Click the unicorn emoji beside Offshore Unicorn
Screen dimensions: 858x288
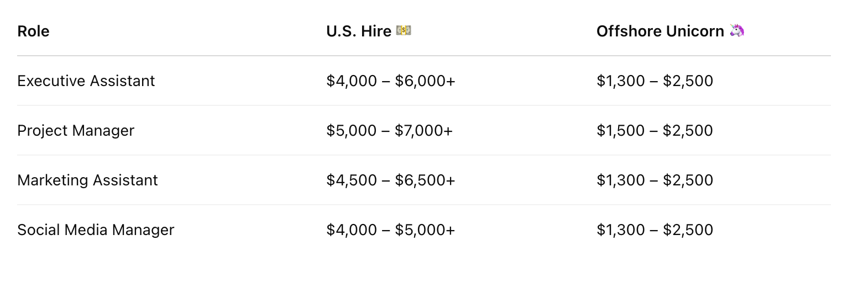[737, 31]
